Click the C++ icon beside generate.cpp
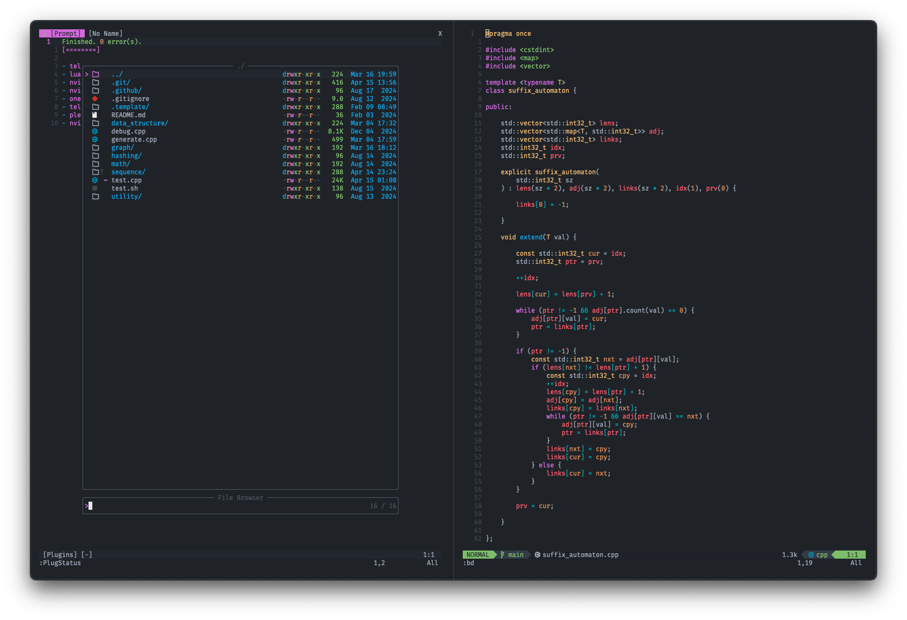This screenshot has height=620, width=907. click(x=95, y=140)
